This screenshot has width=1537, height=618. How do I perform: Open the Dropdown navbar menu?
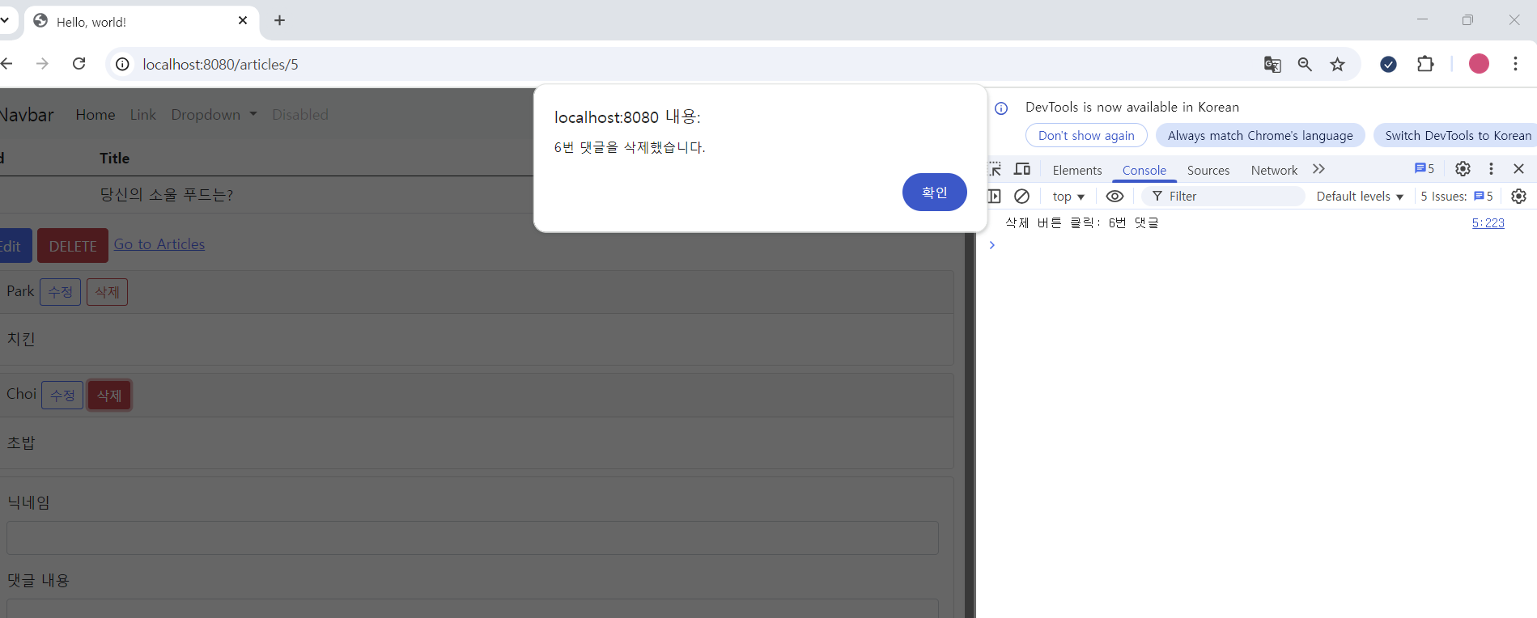click(214, 115)
